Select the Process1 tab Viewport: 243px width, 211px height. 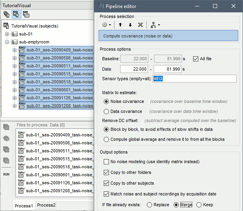coord(24,206)
